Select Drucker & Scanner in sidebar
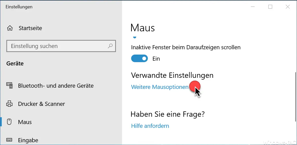 tap(42, 104)
